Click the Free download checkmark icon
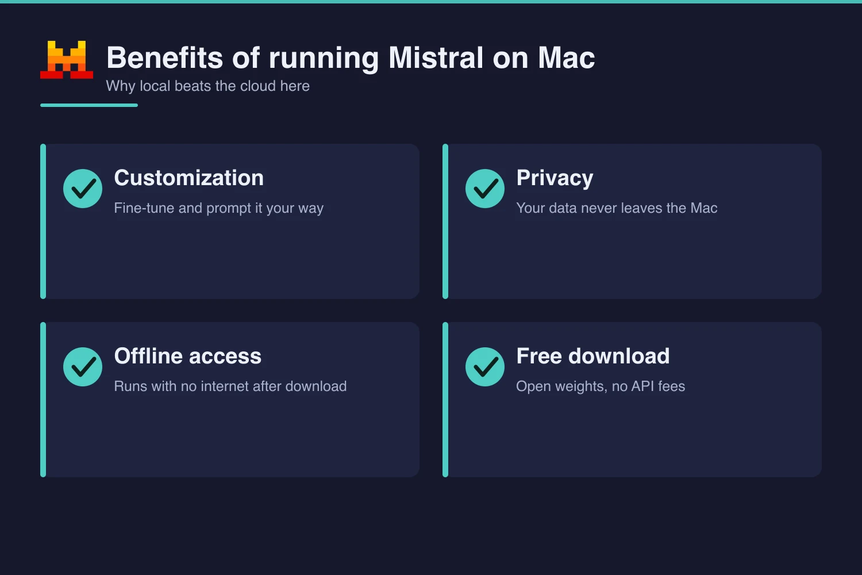 point(485,367)
